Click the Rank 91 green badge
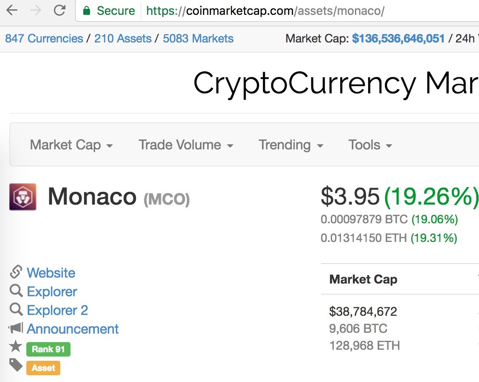This screenshot has height=382, width=479. [48, 349]
